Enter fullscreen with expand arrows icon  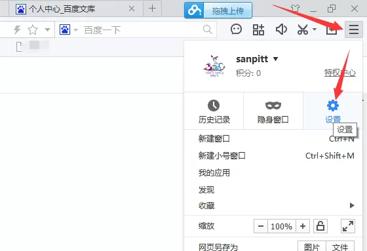pyautogui.click(x=348, y=226)
